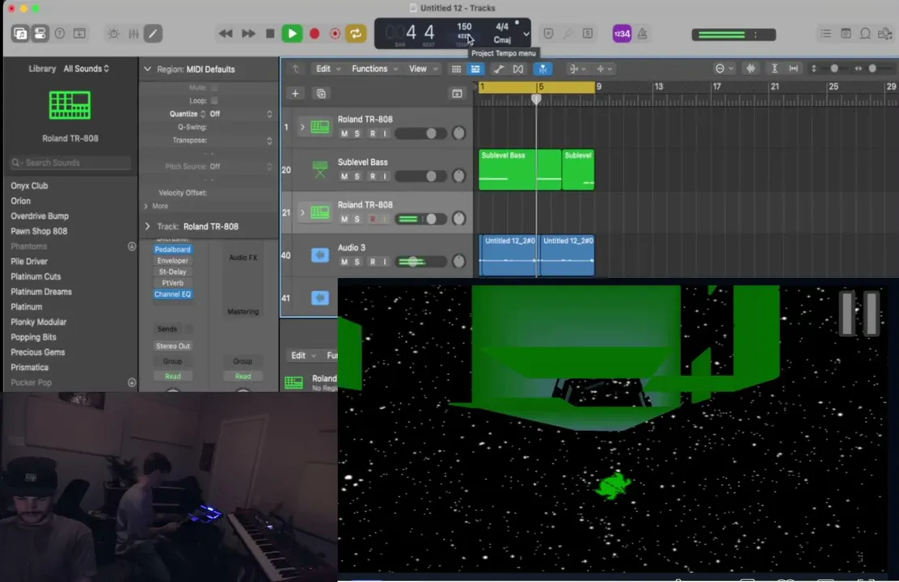Toggle the blue Catch Playhead button
The width and height of the screenshot is (899, 582).
pos(542,69)
